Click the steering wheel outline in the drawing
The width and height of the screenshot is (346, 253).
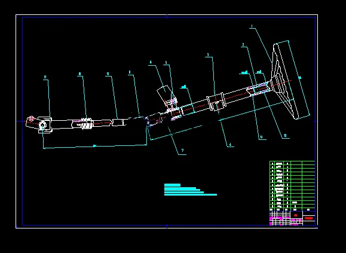coord(290,80)
